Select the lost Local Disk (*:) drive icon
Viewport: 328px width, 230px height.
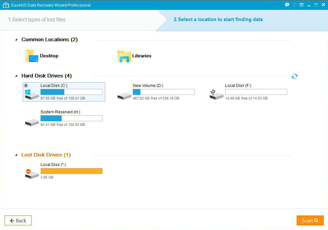(x=32, y=174)
